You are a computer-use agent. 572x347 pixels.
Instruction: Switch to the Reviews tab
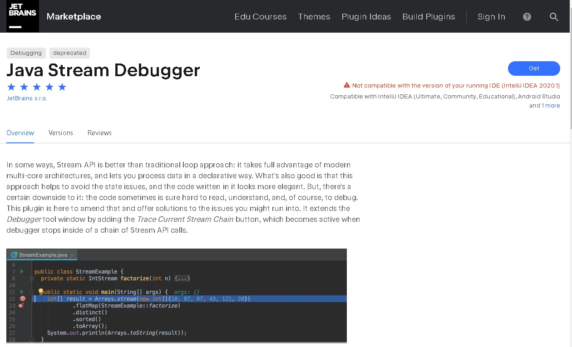tap(99, 133)
